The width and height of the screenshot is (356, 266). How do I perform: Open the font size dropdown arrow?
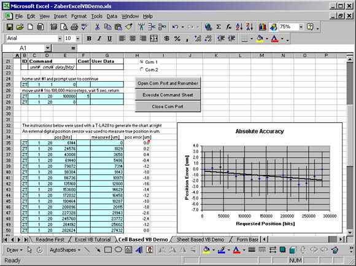pos(78,39)
